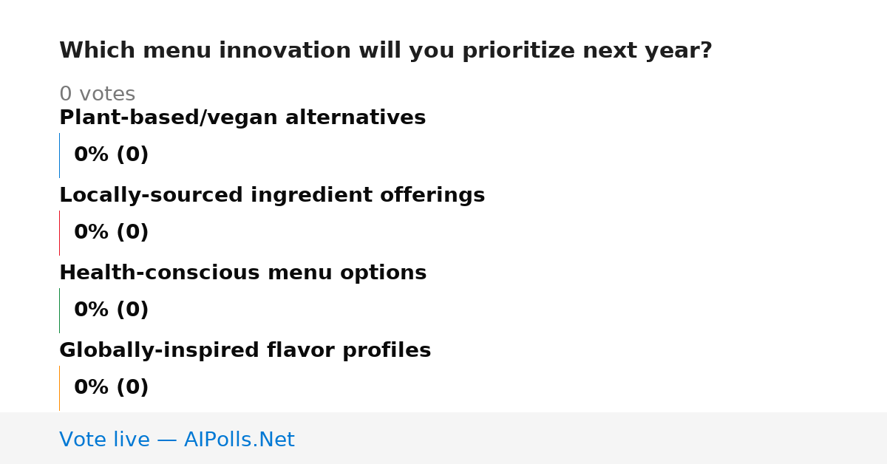Click the (0) vote count under Health-conscious options
Viewport: 887px width, 464px height.
click(133, 310)
